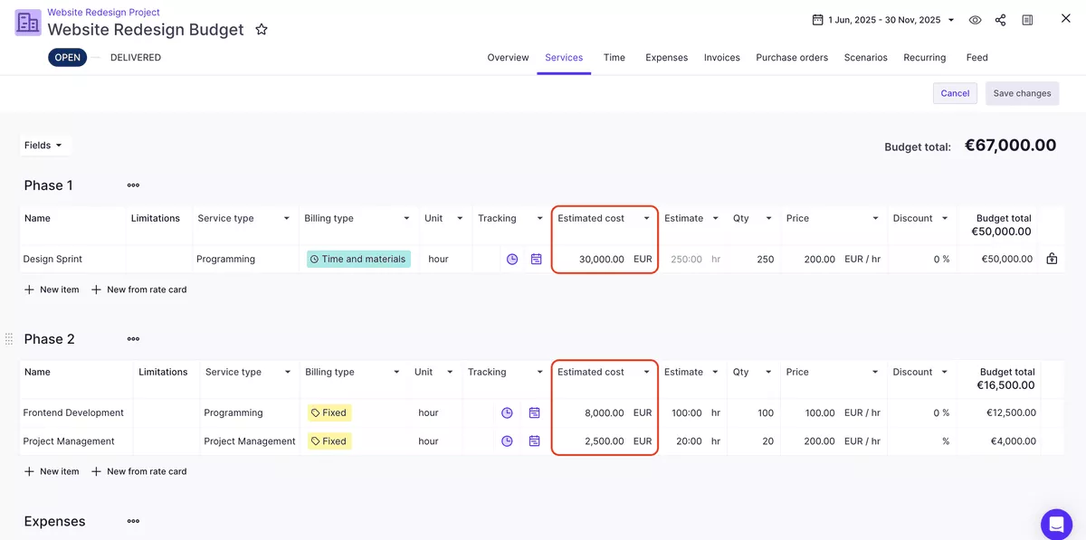The width and height of the screenshot is (1086, 540).
Task: Open the side panel layout icon
Action: click(1027, 20)
